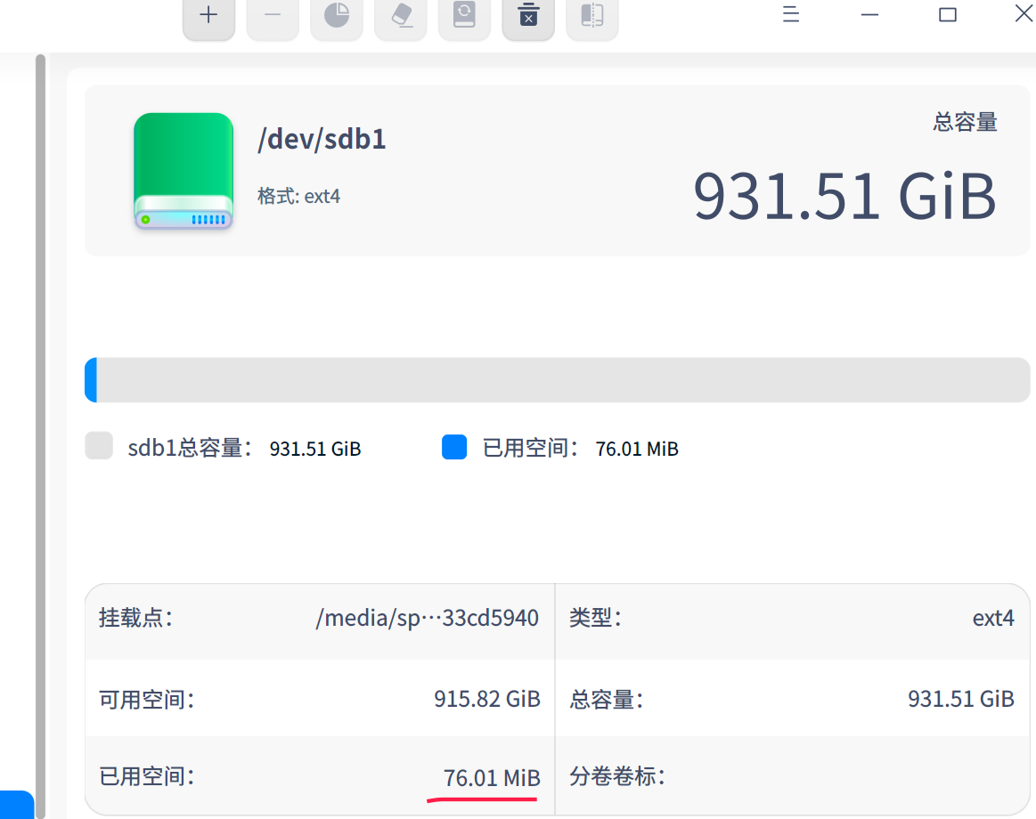1036x819 pixels.
Task: Minimize the disk manager window
Action: tap(869, 14)
